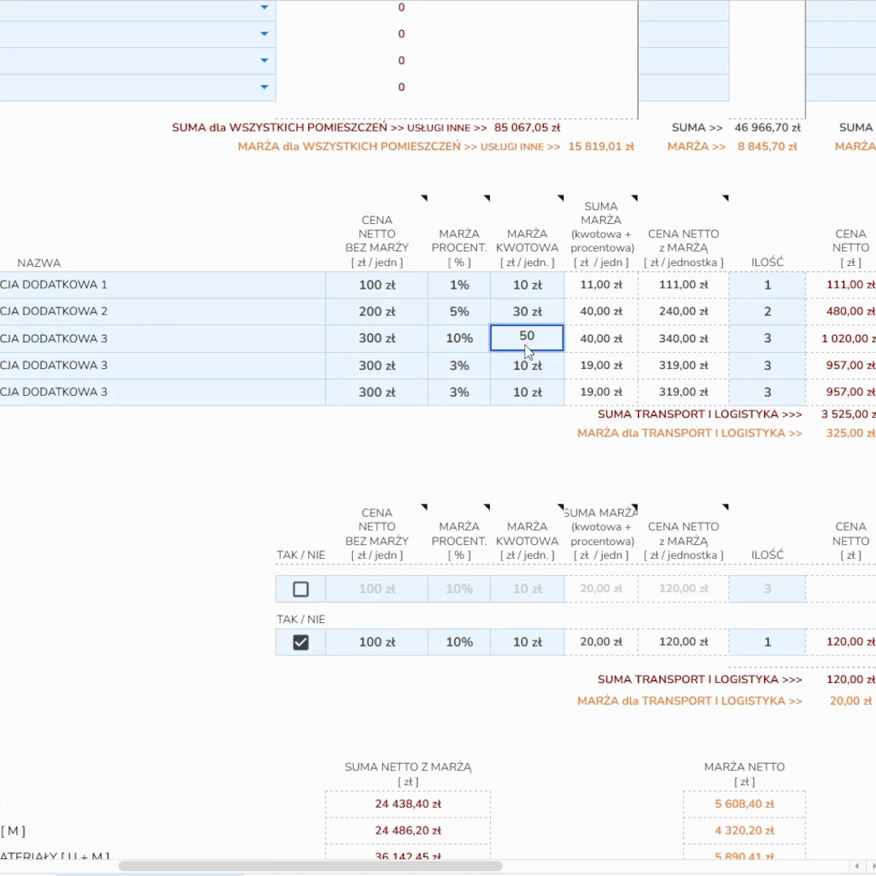Click note marker above CENA NETTO BEZ MARŻY, lower table
This screenshot has height=876, width=876.
coord(423,507)
